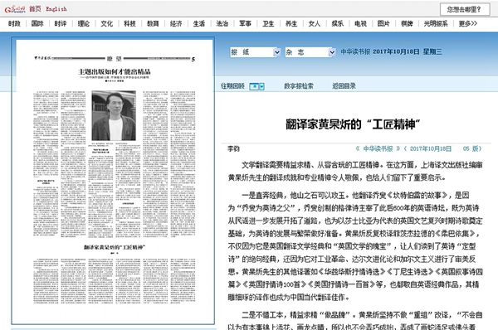Open the 军事 section

245,23
